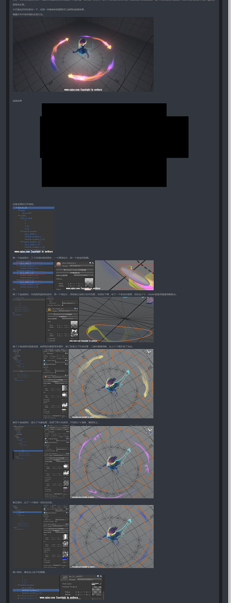Click the New Material 6 sphere preview icon
This screenshot has width=231, height=603.
point(59,264)
